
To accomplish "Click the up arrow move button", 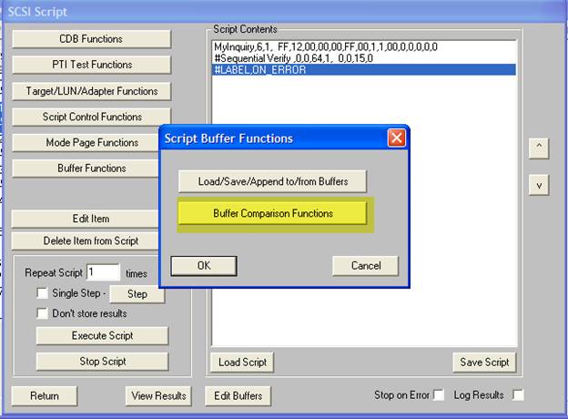I will click(538, 148).
